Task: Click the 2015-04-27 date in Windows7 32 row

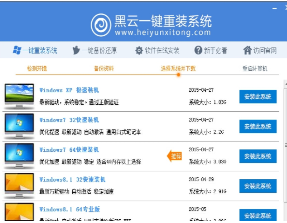Action: (201, 120)
